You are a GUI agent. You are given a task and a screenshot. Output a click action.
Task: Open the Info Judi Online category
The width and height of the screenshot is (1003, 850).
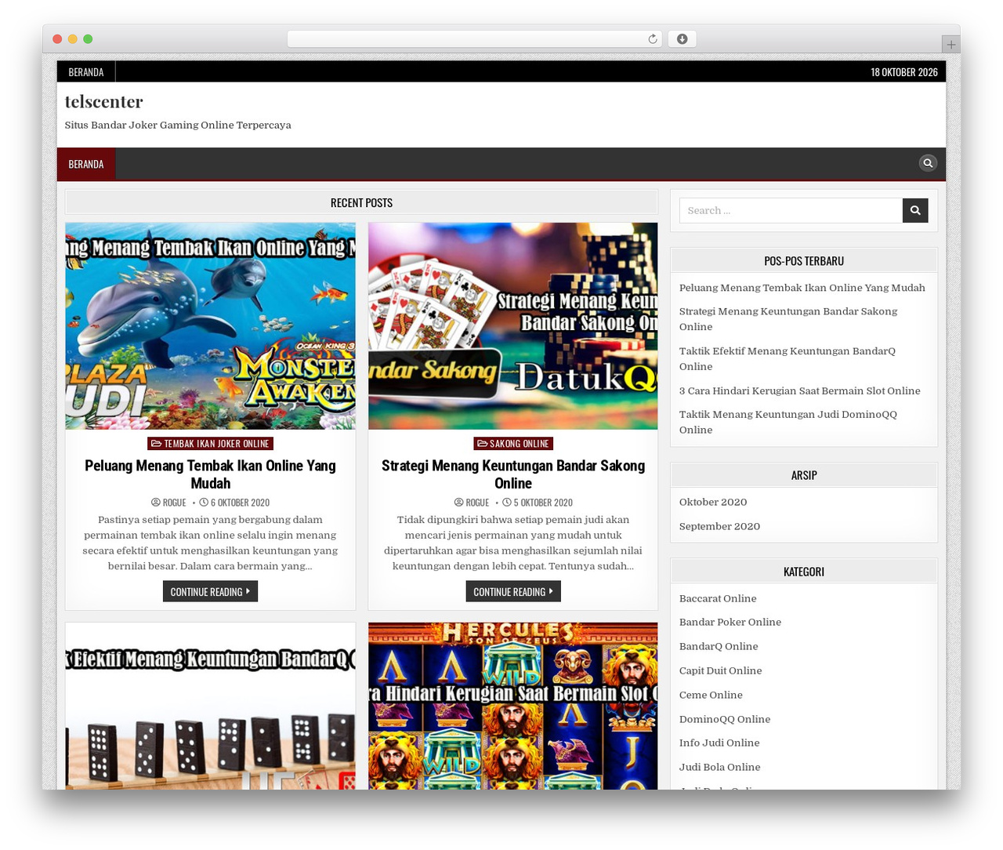tap(719, 743)
